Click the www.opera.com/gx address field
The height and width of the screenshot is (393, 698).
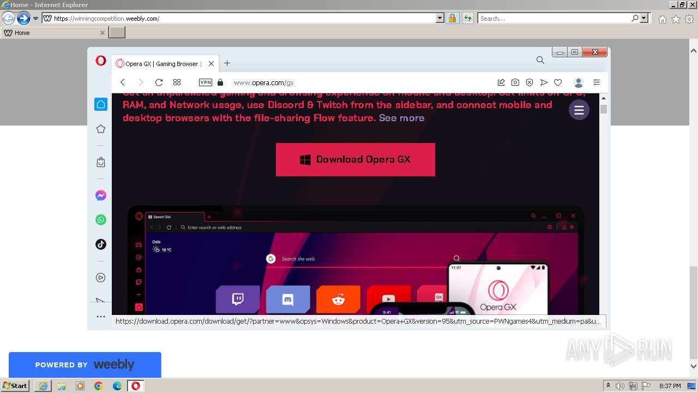coord(263,82)
